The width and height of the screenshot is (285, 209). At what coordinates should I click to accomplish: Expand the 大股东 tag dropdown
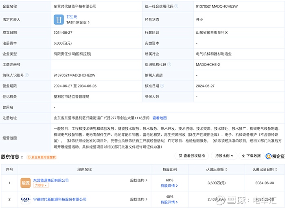tap(41, 185)
